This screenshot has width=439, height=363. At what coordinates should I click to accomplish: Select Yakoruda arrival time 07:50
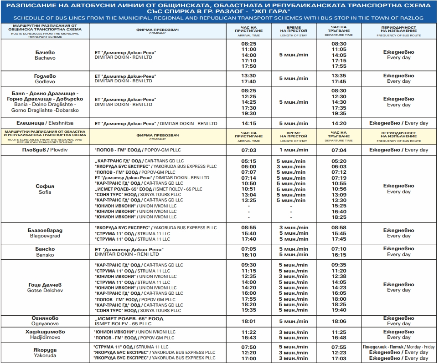(x=248, y=347)
